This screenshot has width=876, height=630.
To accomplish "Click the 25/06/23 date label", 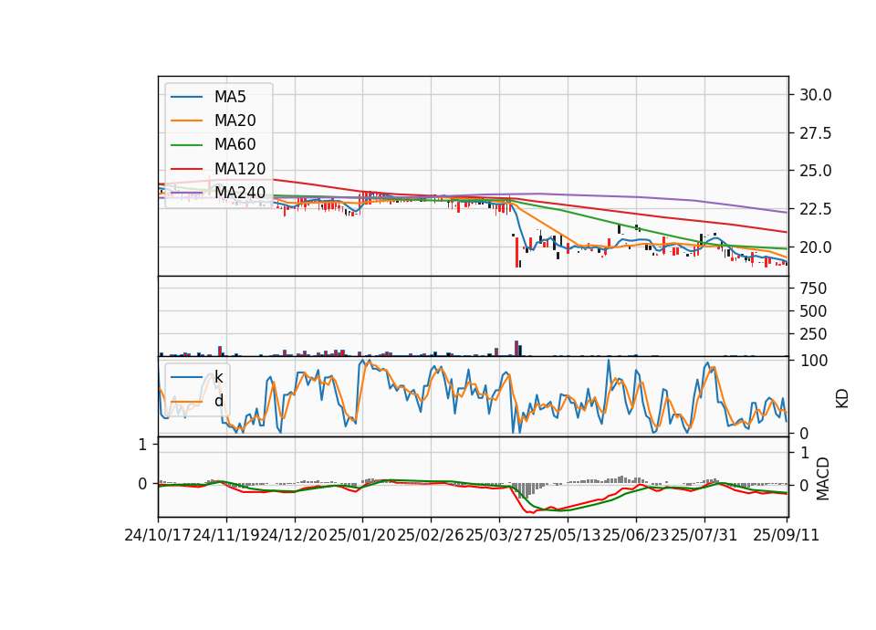I will (x=636, y=535).
